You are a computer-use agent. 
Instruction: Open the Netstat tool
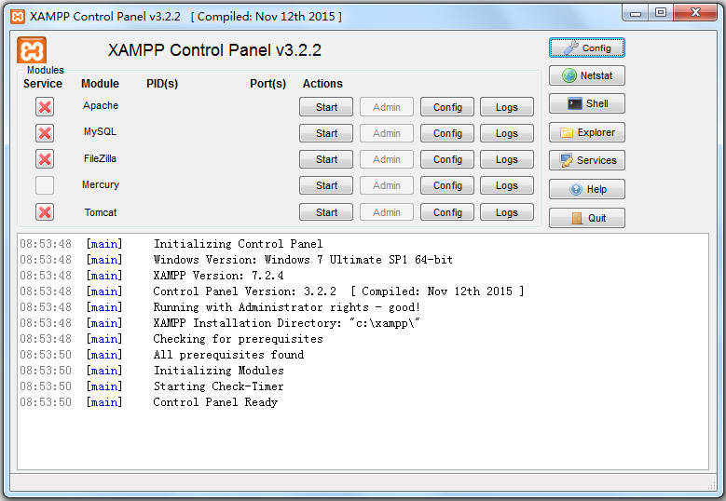586,75
